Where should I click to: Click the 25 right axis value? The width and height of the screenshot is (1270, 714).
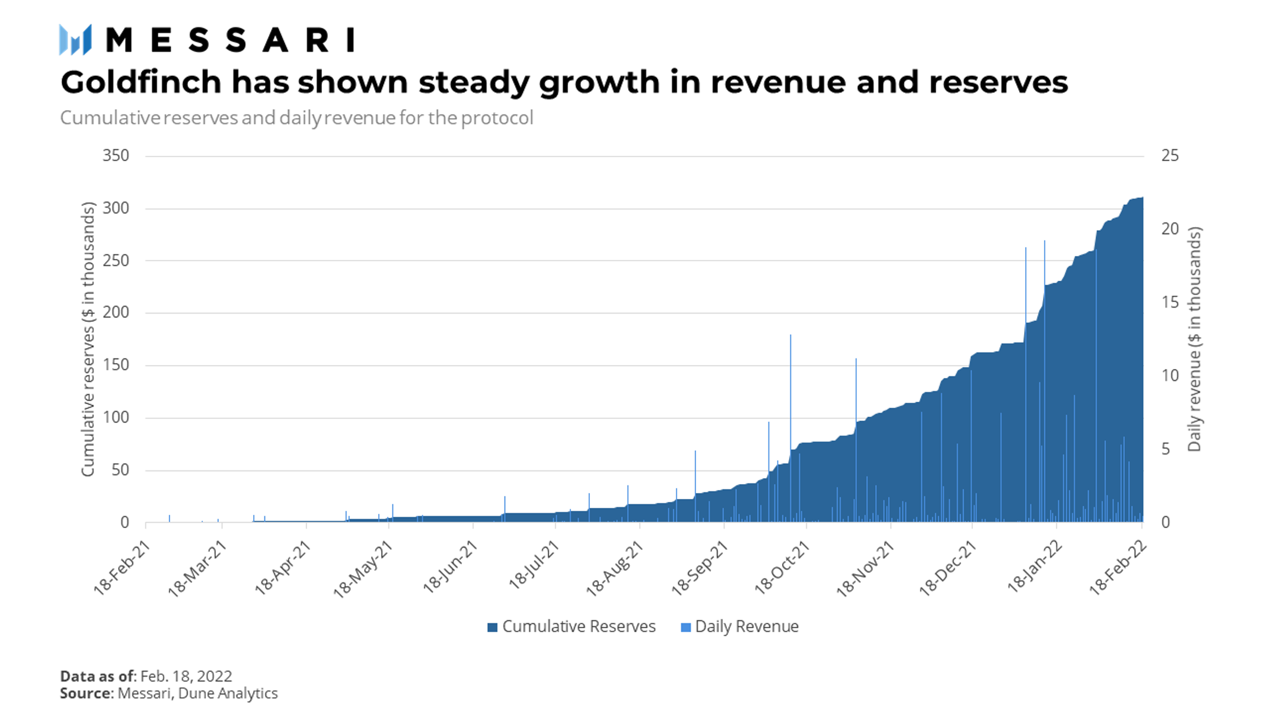(x=1169, y=156)
